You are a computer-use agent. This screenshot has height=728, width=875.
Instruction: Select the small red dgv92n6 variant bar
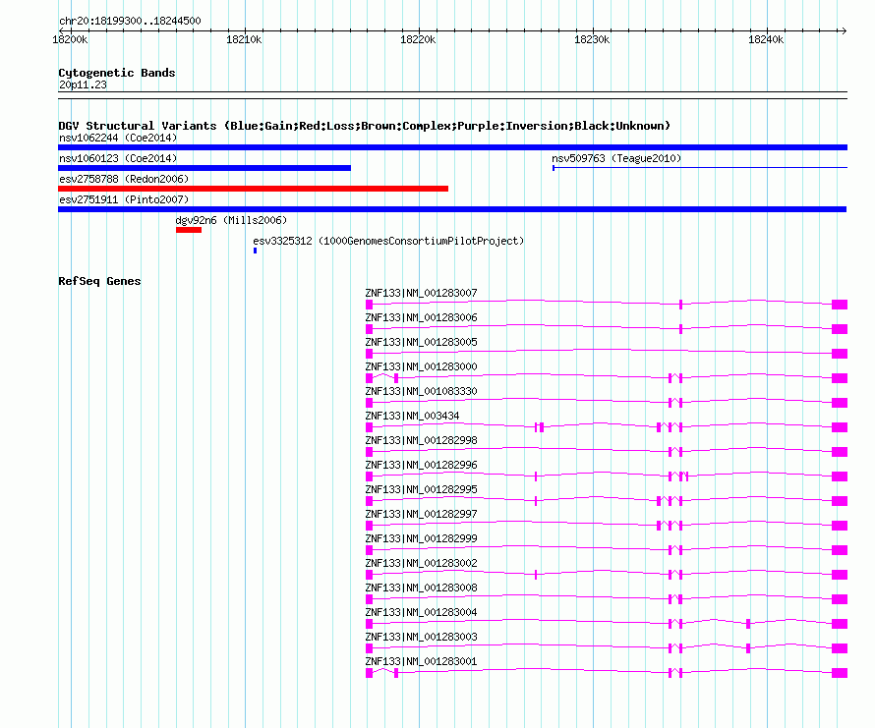(189, 230)
